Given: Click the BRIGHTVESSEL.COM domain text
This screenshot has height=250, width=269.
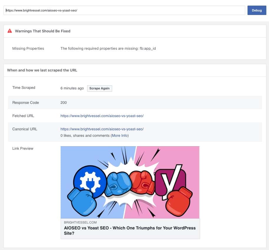Looking at the screenshot, I should pos(80,222).
